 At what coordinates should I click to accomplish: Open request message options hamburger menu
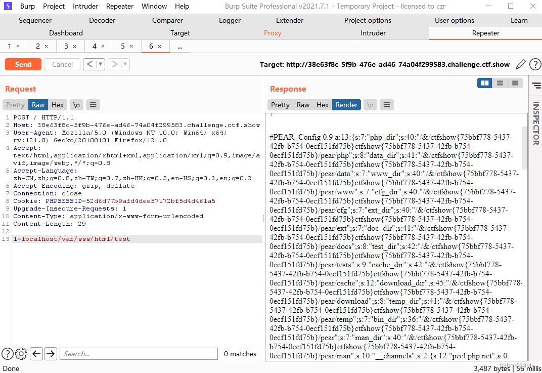93,105
